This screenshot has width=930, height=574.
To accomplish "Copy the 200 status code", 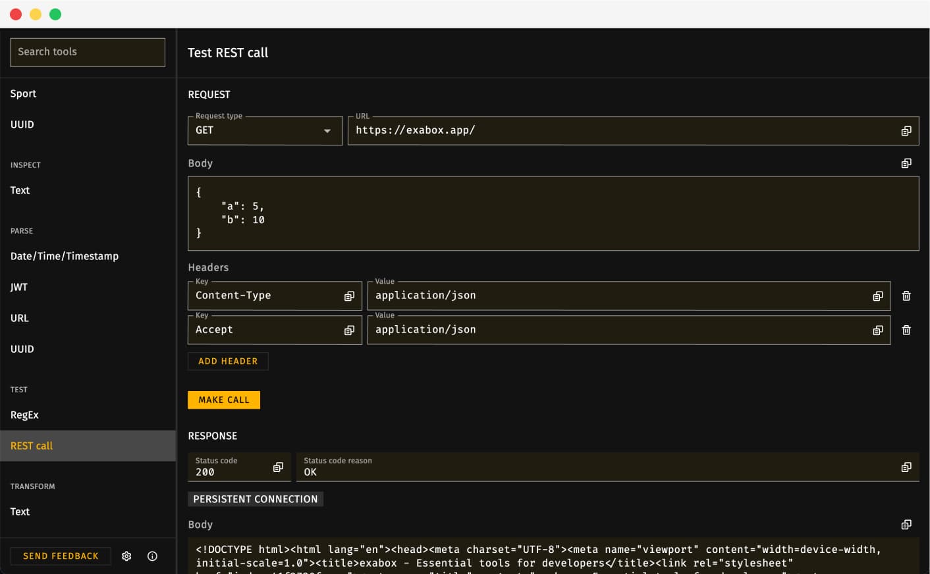I will (278, 467).
